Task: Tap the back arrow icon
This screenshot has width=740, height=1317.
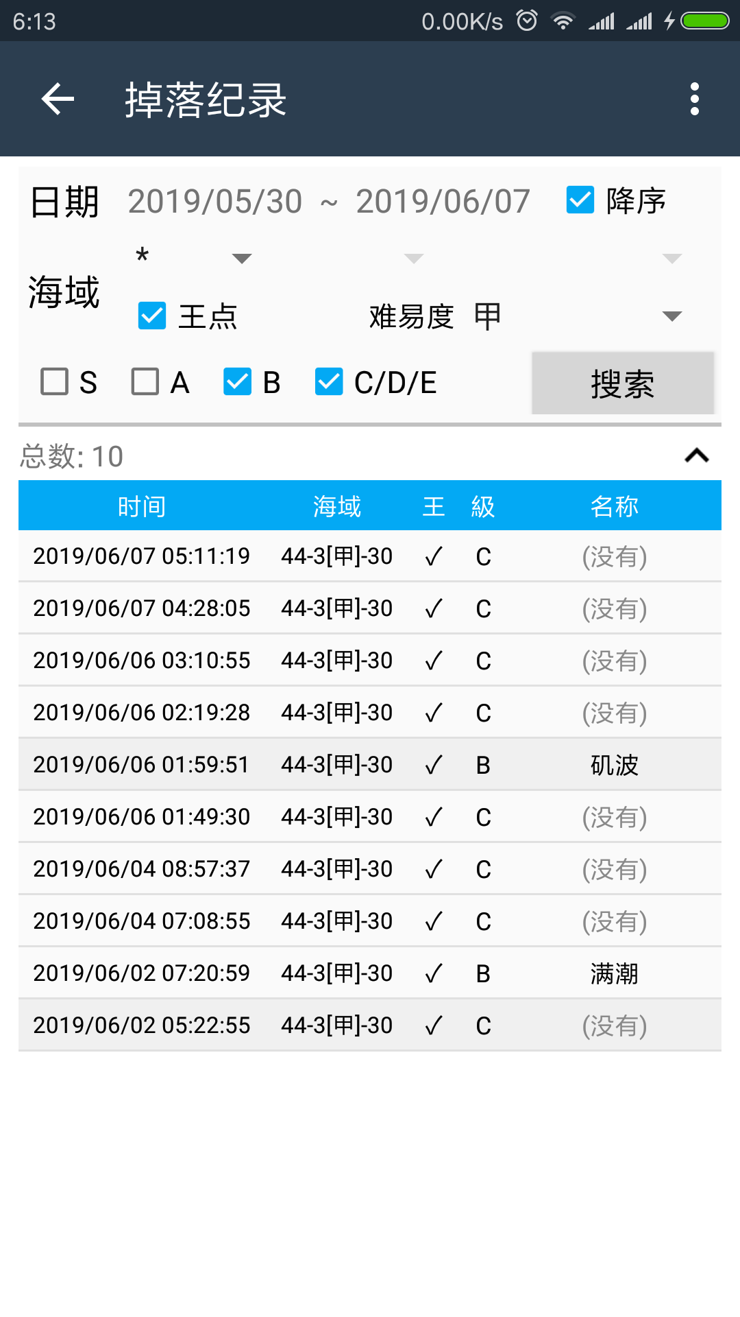Action: [58, 99]
